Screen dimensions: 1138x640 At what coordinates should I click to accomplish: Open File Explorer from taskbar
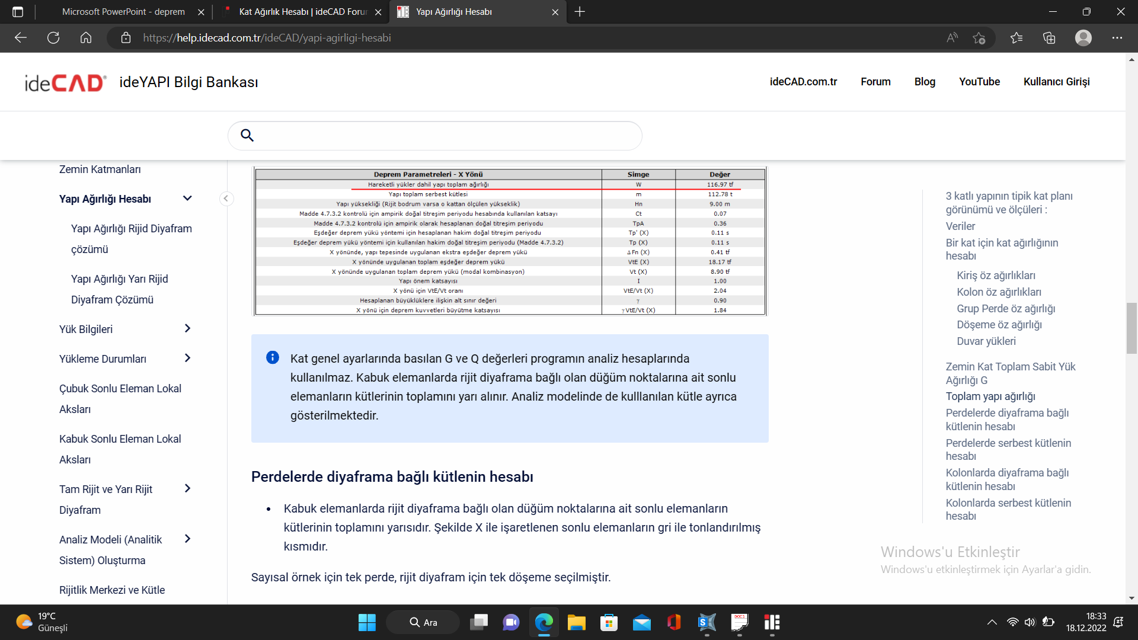click(x=576, y=622)
